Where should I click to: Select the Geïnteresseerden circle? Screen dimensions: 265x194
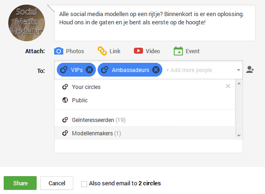pyautogui.click(x=145, y=120)
